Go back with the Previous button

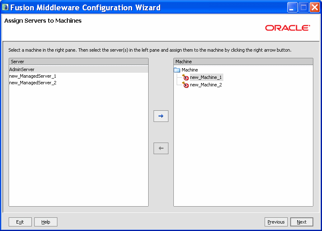(x=276, y=222)
